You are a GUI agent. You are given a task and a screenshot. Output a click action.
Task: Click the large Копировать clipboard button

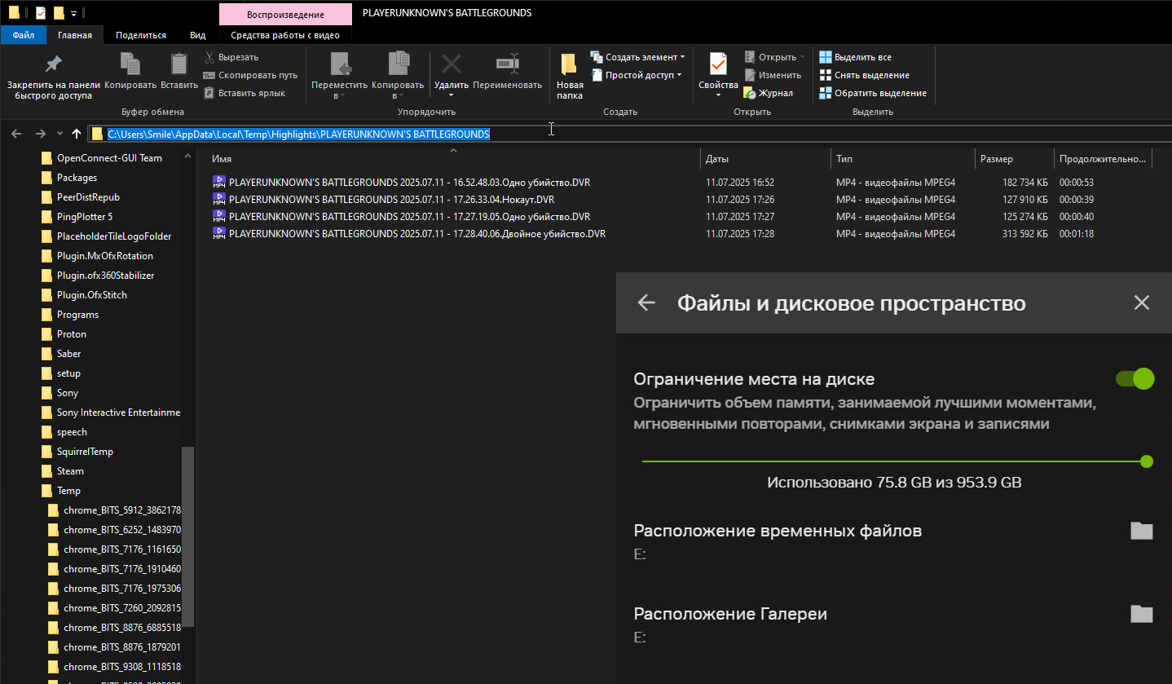[130, 72]
